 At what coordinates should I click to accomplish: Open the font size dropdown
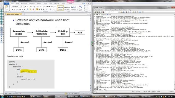tap(24, 7)
